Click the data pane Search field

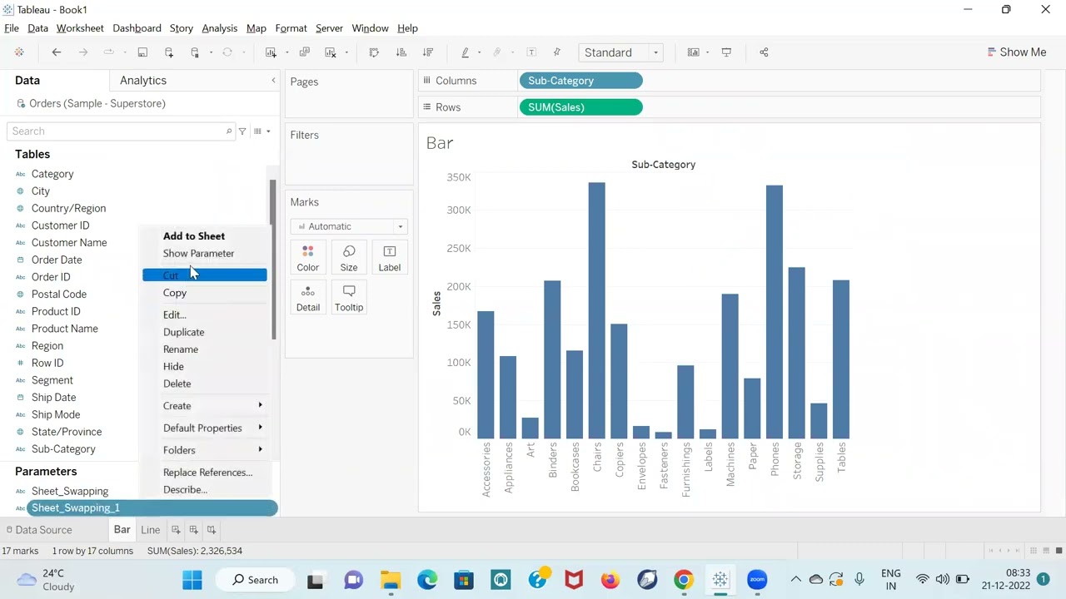click(x=122, y=131)
